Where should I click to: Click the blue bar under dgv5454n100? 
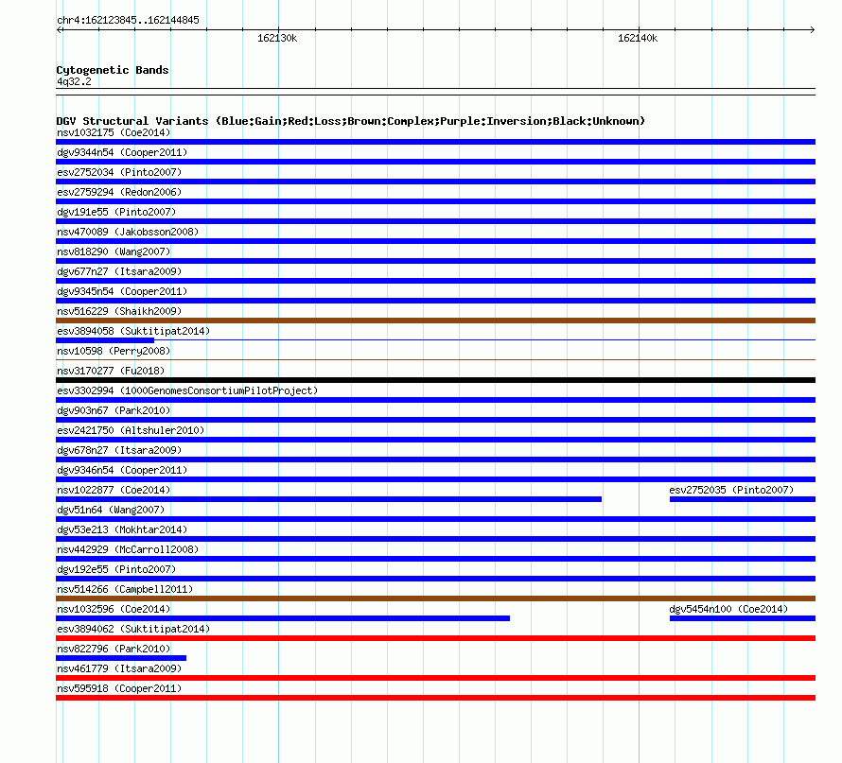pos(743,618)
